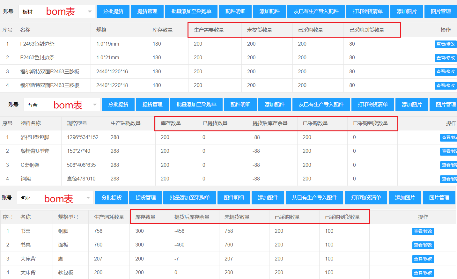Select the 1.0*21mm spec cell
The width and height of the screenshot is (457, 279).
119,57
